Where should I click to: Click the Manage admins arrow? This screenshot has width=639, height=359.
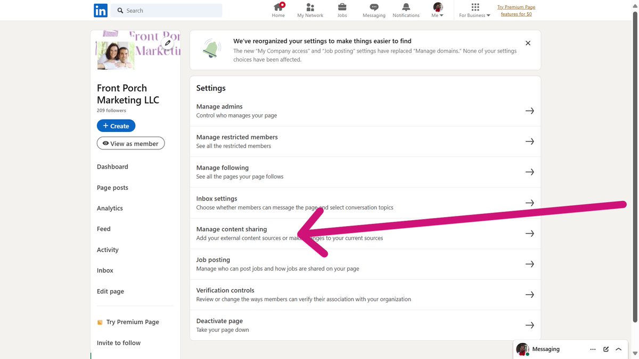coord(530,111)
